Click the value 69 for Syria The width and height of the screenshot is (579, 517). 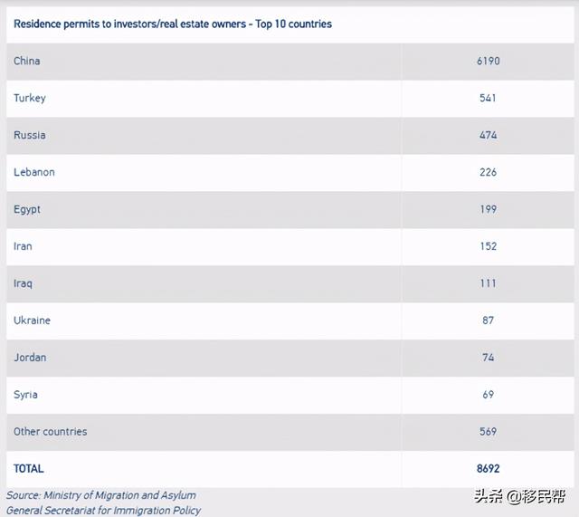[489, 395]
